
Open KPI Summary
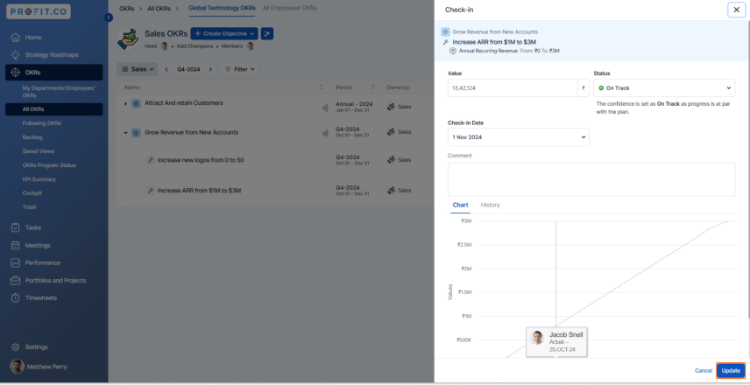click(x=39, y=179)
